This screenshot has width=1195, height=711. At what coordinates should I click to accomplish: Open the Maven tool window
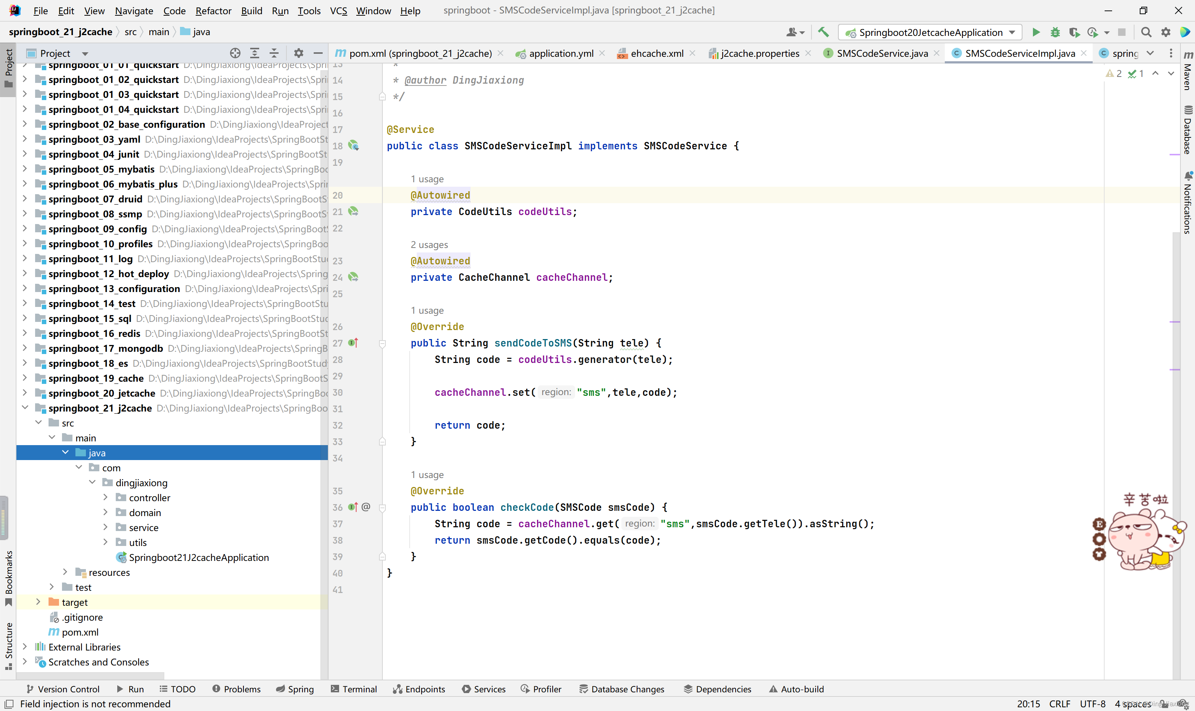[1188, 71]
